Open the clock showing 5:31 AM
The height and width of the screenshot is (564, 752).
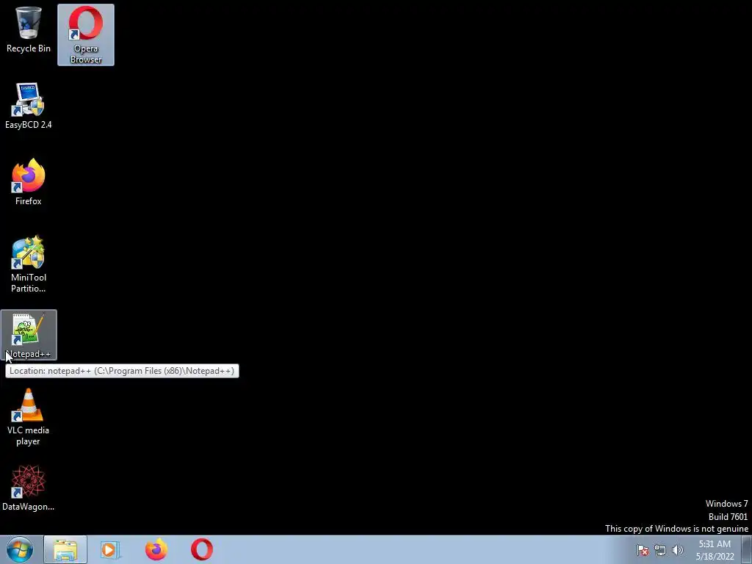pos(715,550)
